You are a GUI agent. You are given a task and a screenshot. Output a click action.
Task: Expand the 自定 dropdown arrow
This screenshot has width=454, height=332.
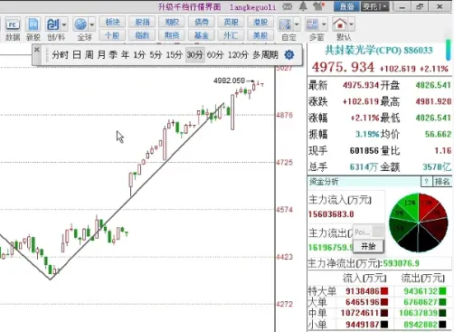[x=297, y=24]
